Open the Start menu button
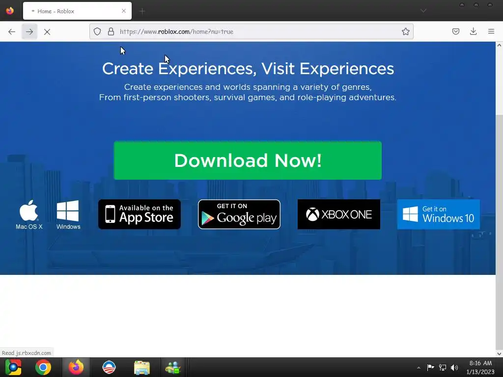This screenshot has height=377, width=503. [13, 367]
